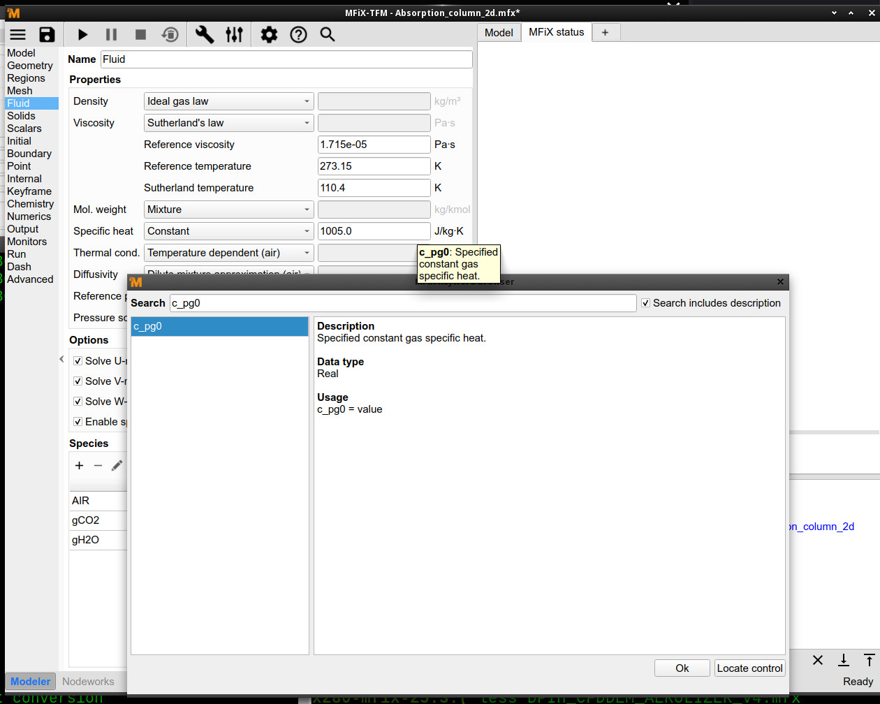The width and height of the screenshot is (880, 704).
Task: Click the magnifier keyword search icon
Action: [327, 35]
